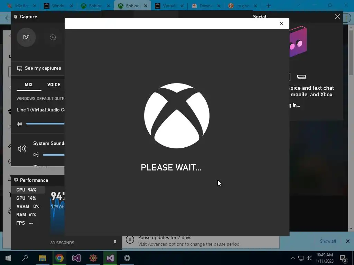Image resolution: width=354 pixels, height=265 pixels.
Task: Click the See my captures gallery icon
Action: (20, 69)
